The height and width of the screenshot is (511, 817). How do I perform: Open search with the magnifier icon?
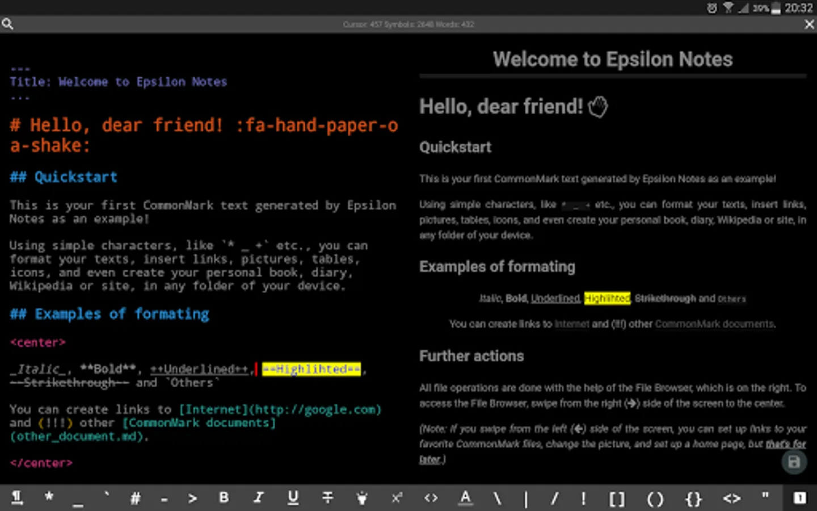click(x=7, y=24)
